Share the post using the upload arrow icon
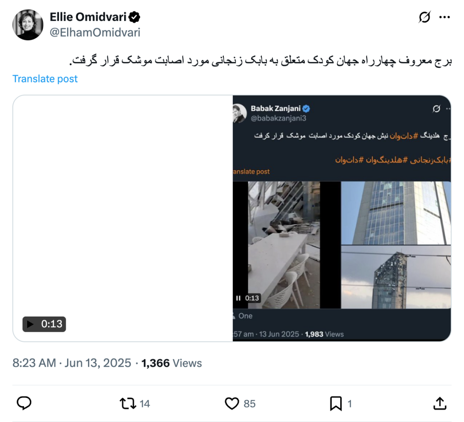The image size is (464, 422). coord(440,403)
